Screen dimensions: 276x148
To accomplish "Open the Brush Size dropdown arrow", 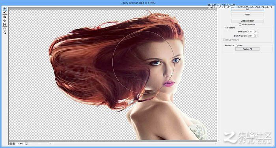I will 255,32.
